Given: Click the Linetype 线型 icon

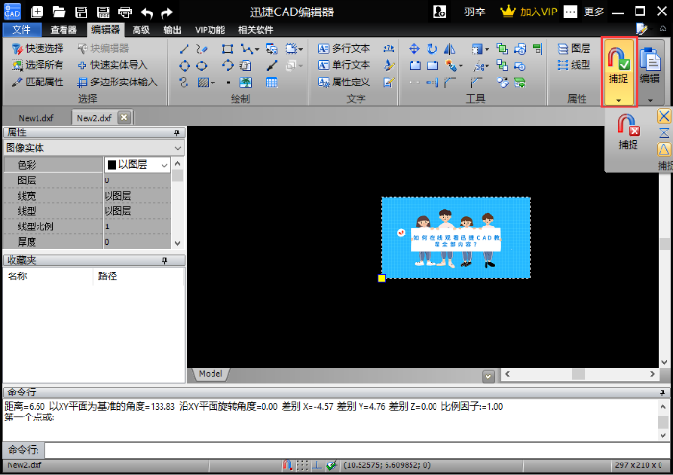Looking at the screenshot, I should tap(574, 65).
